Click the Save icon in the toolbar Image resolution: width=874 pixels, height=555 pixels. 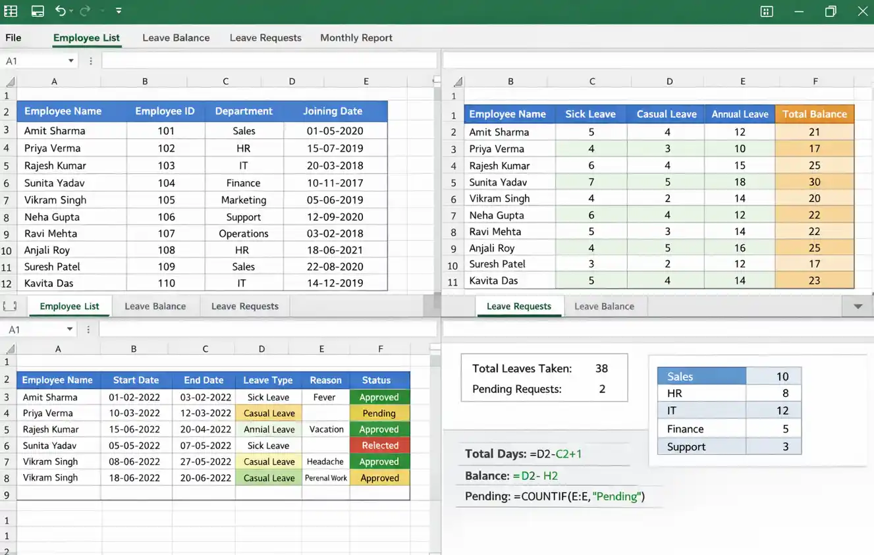point(37,11)
